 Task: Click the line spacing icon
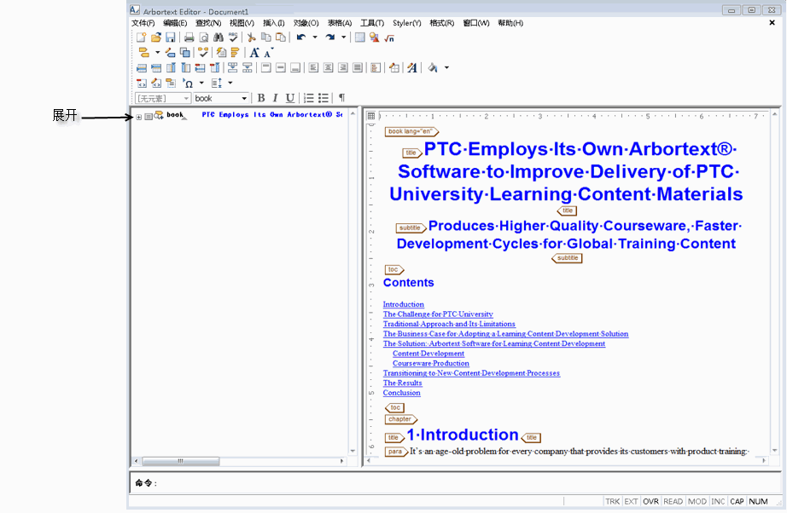217,84
